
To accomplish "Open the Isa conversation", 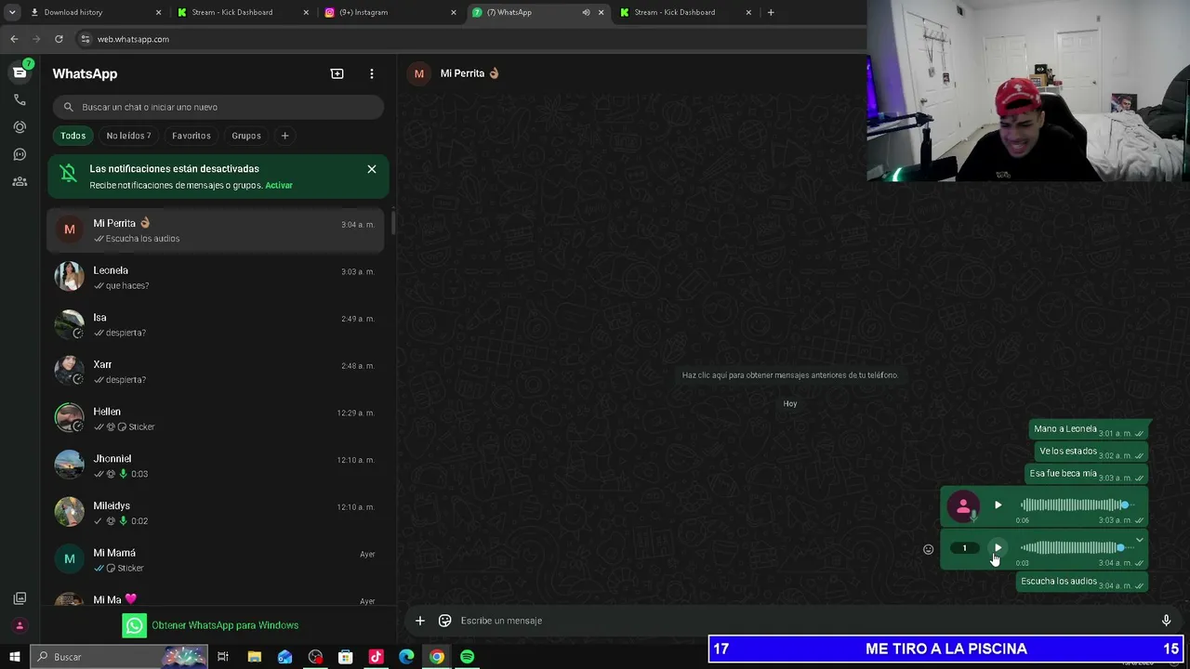I will click(x=217, y=324).
